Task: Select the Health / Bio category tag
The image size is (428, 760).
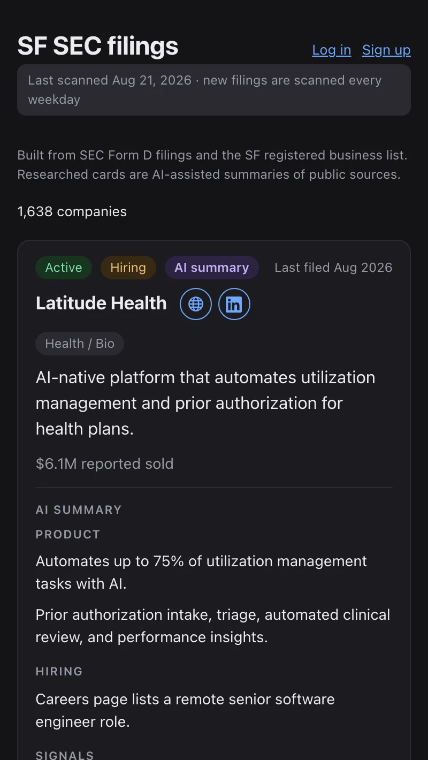Action: (x=80, y=344)
